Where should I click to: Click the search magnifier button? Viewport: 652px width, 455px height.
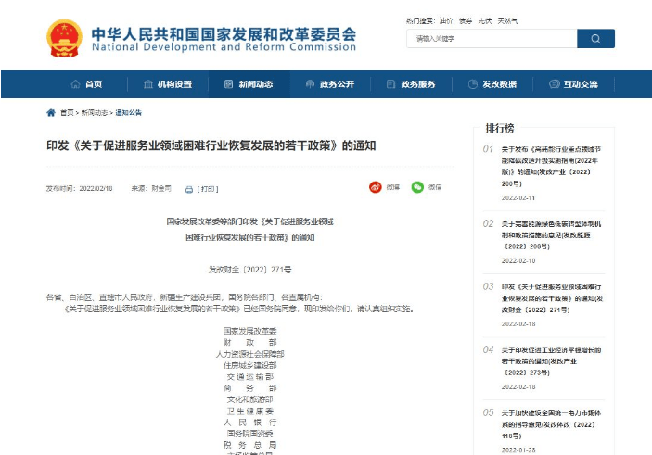(595, 39)
